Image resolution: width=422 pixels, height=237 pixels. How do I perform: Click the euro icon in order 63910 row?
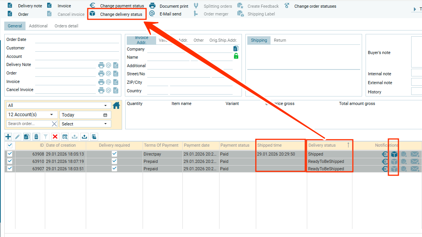pyautogui.click(x=385, y=162)
